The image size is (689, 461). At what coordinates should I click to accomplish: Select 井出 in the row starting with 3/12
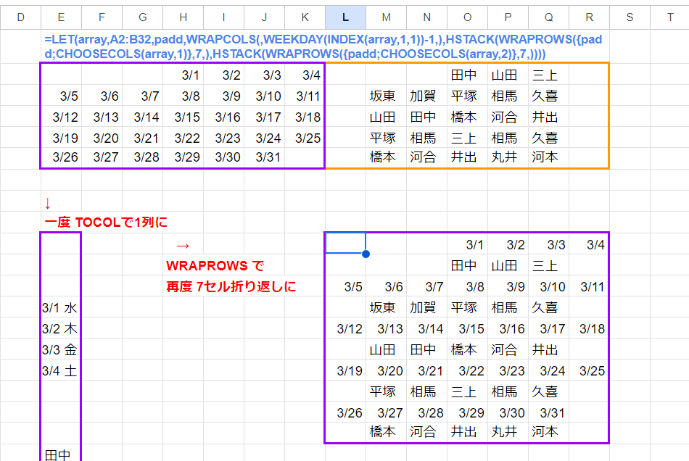click(549, 117)
